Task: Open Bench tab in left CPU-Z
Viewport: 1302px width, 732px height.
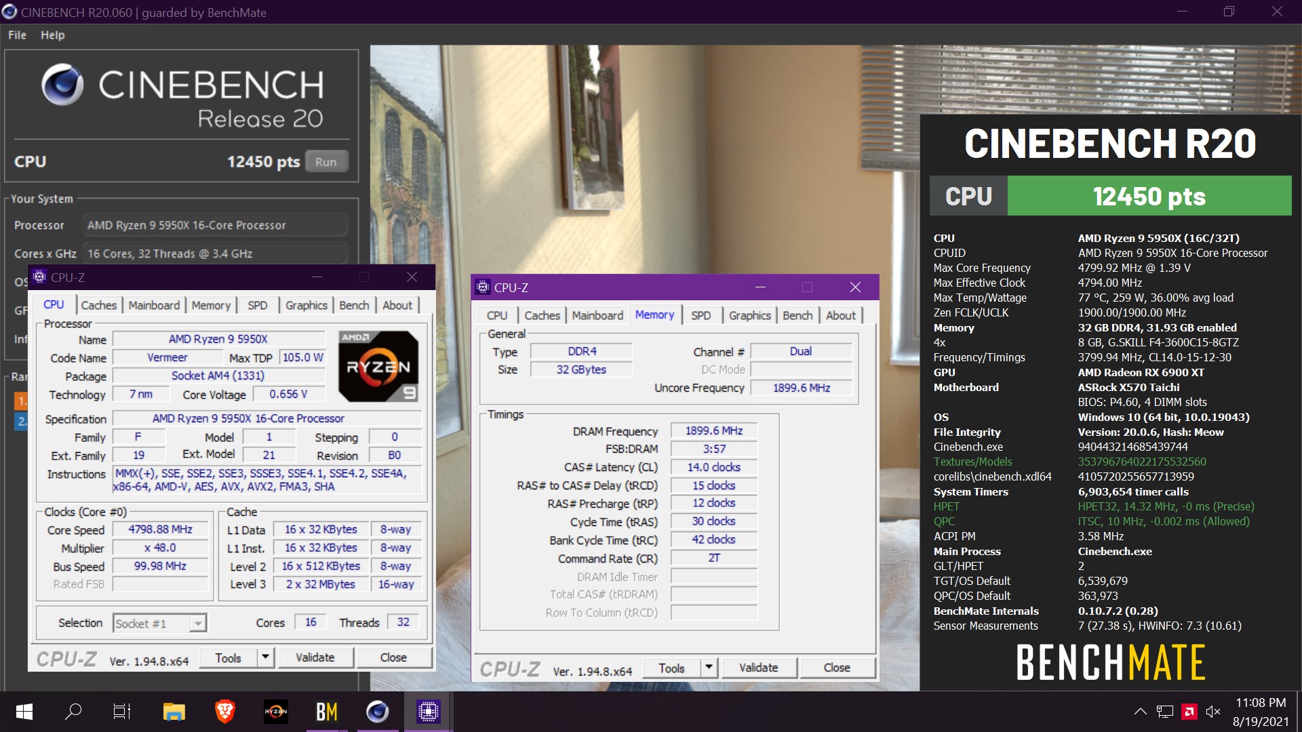Action: click(x=354, y=305)
